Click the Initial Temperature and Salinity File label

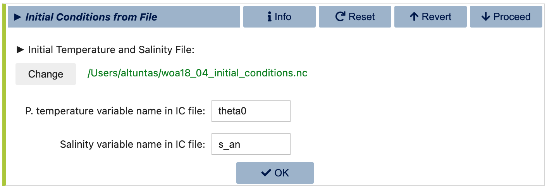[111, 50]
